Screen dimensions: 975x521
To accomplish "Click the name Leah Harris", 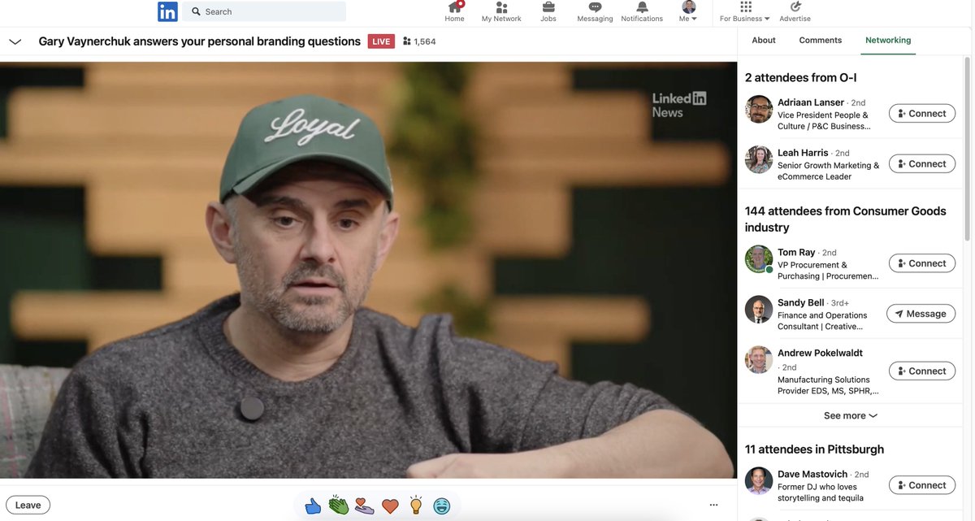I will click(803, 153).
